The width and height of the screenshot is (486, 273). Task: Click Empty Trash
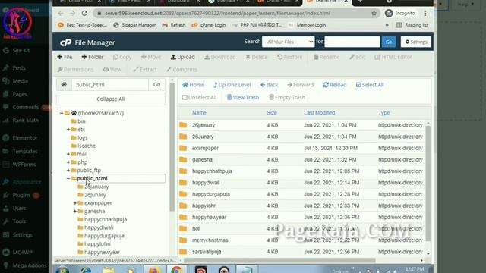[x=287, y=98]
